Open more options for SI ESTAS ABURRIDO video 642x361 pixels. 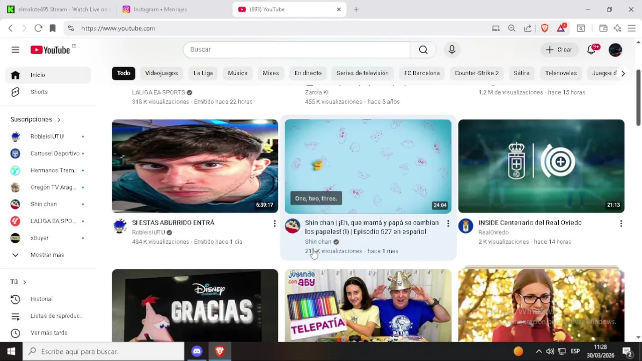pyautogui.click(x=274, y=224)
